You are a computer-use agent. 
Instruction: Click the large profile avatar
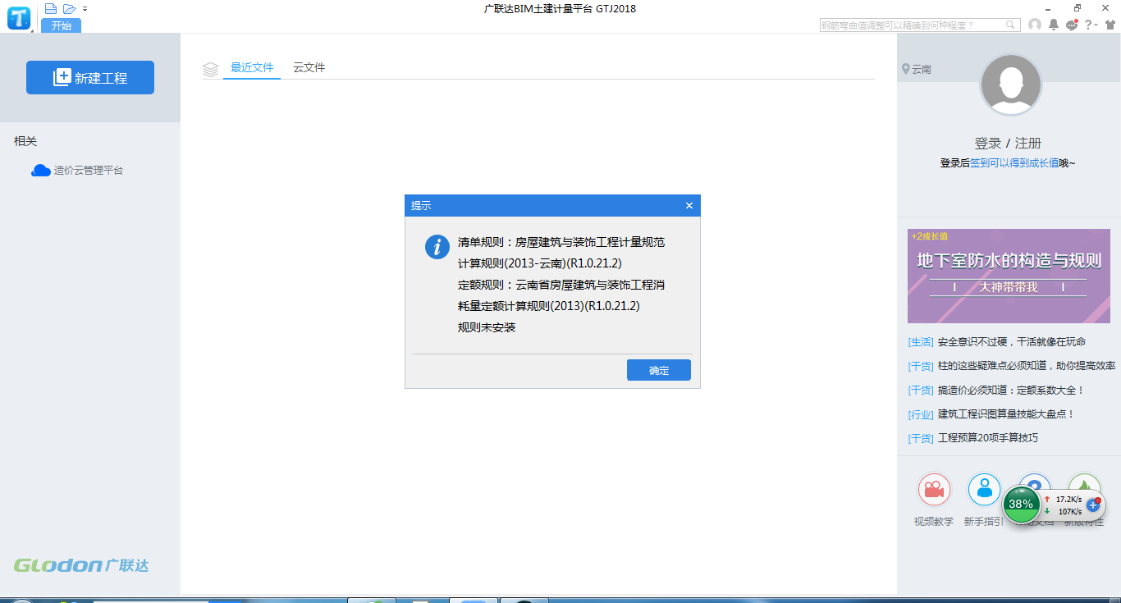(x=1011, y=85)
